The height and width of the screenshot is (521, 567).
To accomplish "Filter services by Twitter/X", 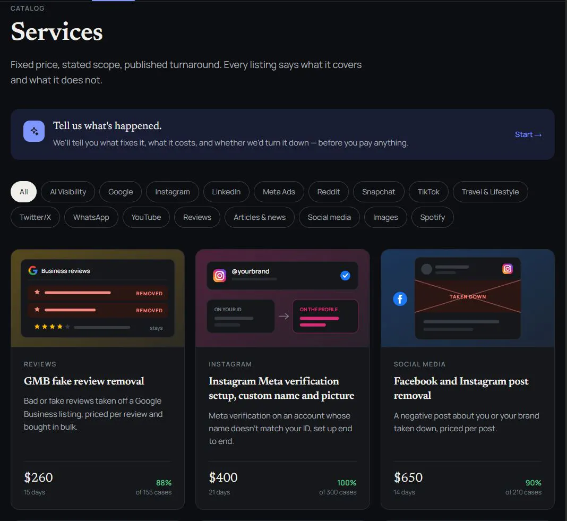I will pos(35,217).
